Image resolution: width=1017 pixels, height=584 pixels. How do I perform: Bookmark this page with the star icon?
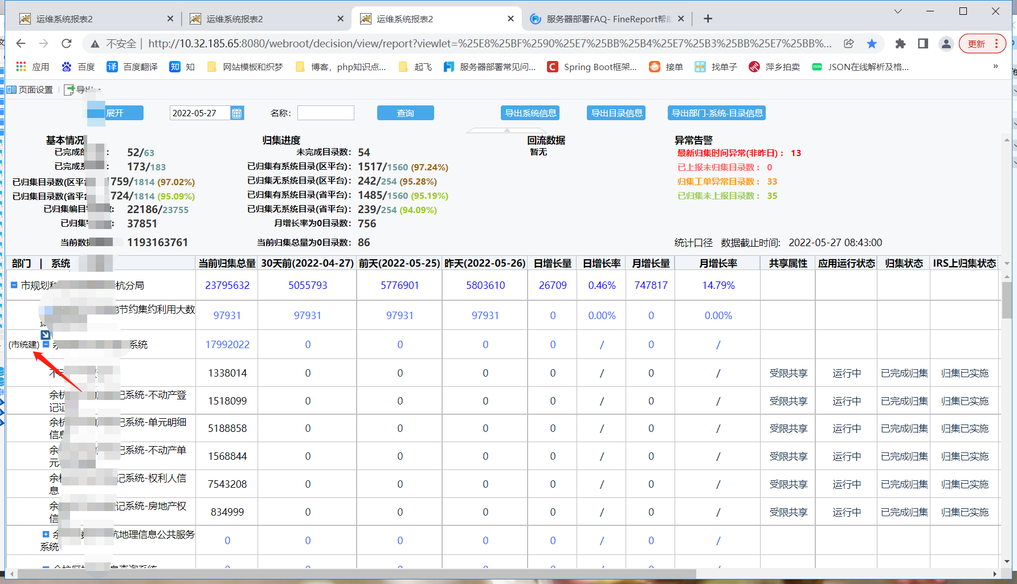coord(872,44)
